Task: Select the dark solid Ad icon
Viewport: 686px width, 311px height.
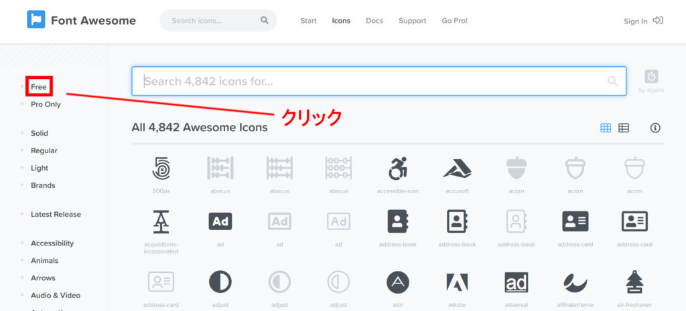Action: coord(220,221)
